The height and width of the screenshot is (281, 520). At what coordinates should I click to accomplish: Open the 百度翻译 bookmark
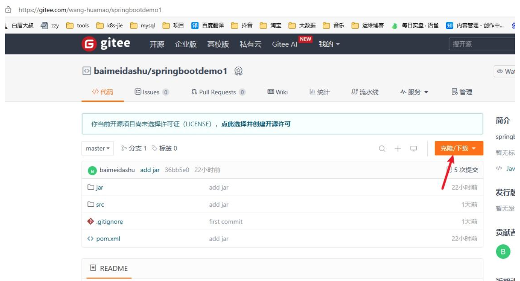coord(208,25)
